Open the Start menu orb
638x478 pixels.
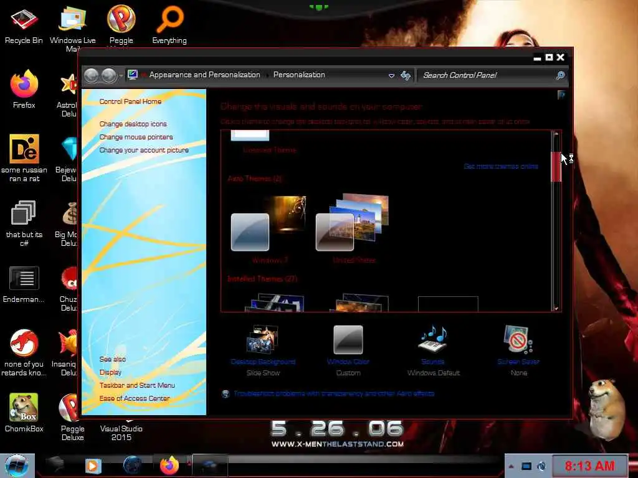click(x=17, y=466)
